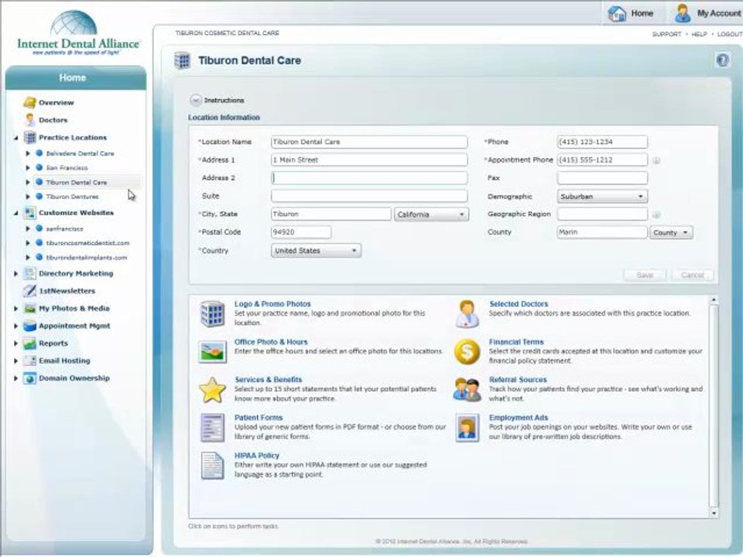Image resolution: width=743 pixels, height=557 pixels.
Task: Open Office Photo & Hours picture icon
Action: (x=212, y=352)
